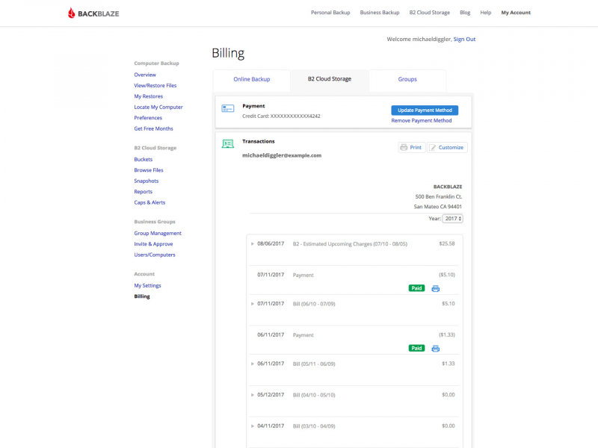Switch to the Groups tab

407,79
